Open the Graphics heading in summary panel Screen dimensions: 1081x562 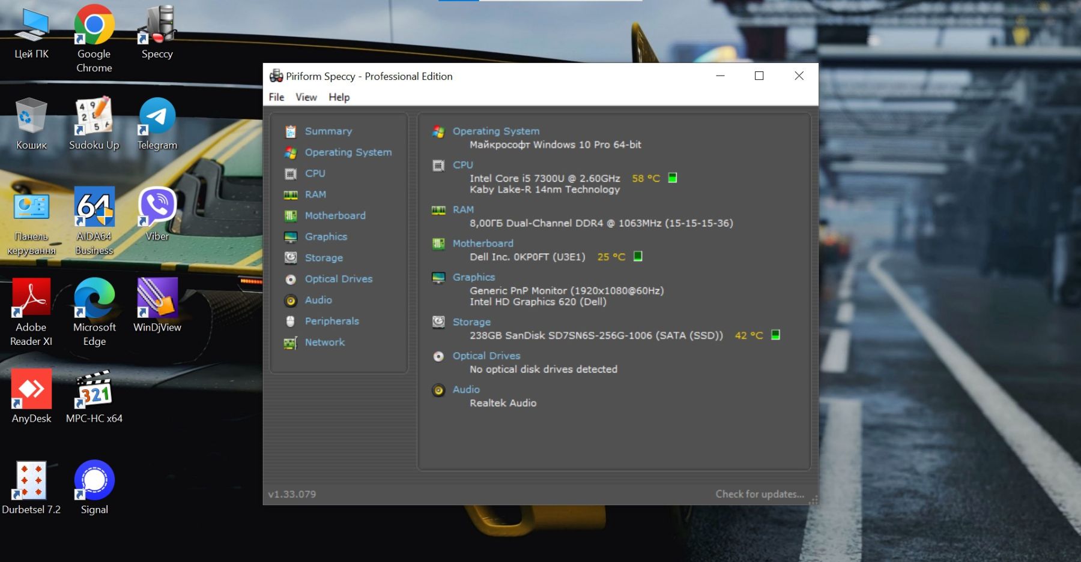(x=474, y=277)
